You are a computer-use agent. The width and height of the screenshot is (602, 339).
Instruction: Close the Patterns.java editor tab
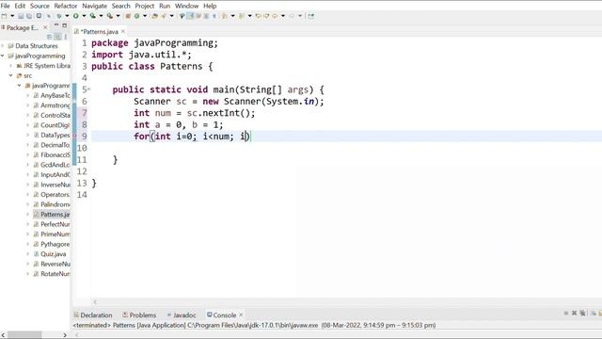[123, 31]
